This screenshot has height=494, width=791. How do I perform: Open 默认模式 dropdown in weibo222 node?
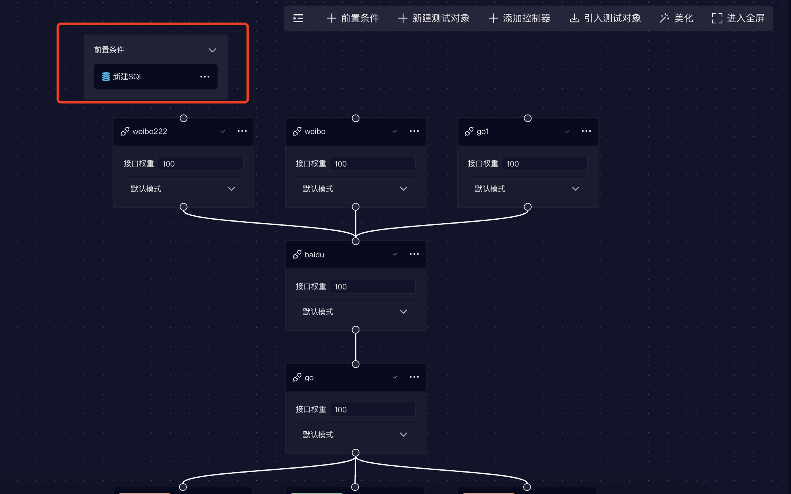[x=183, y=189]
